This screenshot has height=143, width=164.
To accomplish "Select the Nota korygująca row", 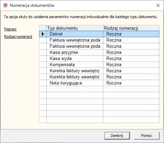I will [75, 83].
